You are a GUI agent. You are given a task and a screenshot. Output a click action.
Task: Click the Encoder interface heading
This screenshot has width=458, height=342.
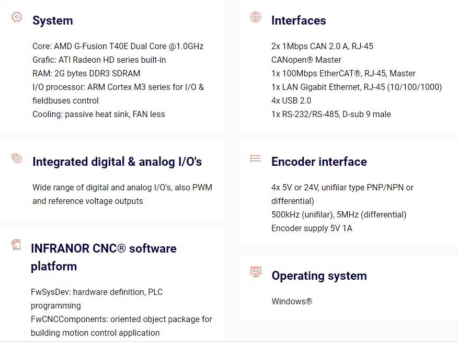pyautogui.click(x=319, y=162)
